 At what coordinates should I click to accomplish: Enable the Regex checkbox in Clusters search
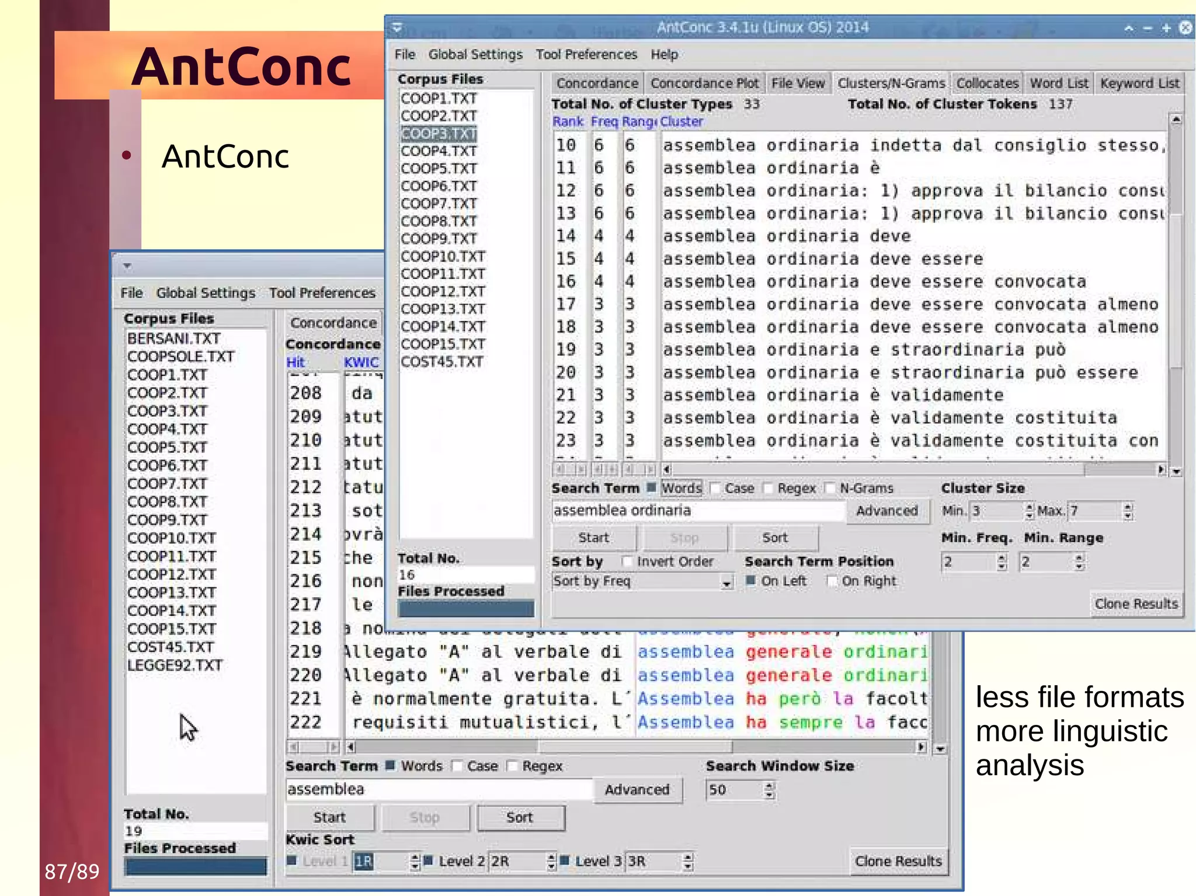[768, 488]
